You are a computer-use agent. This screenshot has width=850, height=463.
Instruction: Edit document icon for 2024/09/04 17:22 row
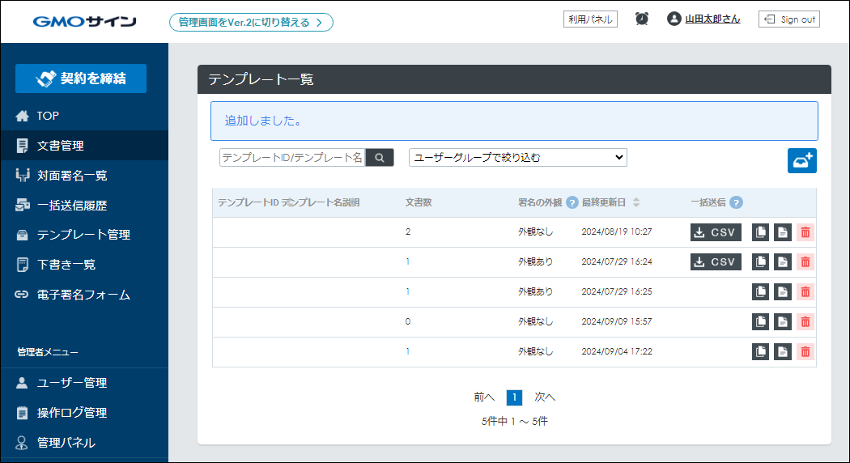[x=782, y=351]
